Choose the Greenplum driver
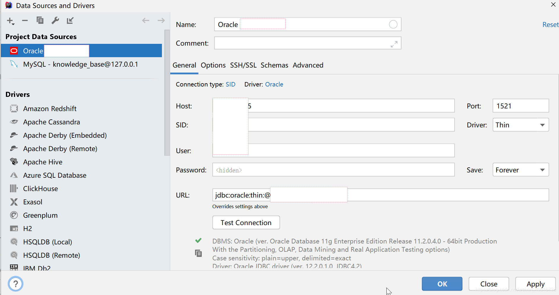The height and width of the screenshot is (295, 559). [40, 215]
